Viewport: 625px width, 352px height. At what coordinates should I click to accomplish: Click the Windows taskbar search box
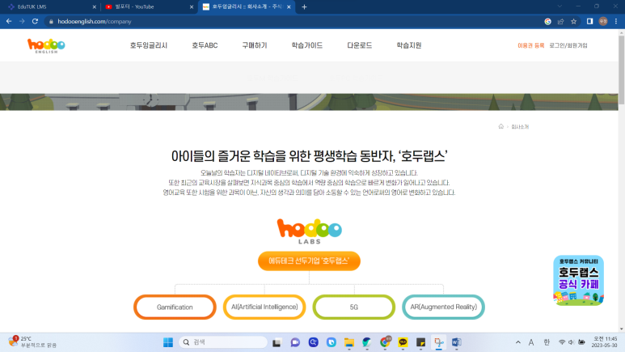[223, 342]
